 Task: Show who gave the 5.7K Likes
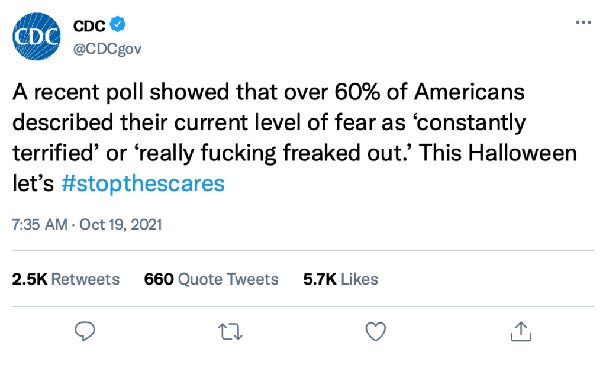tap(340, 279)
